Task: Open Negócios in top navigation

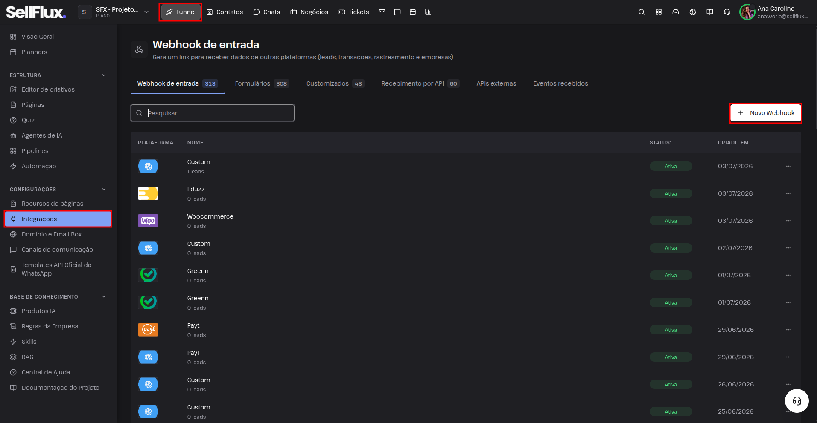Action: click(309, 12)
